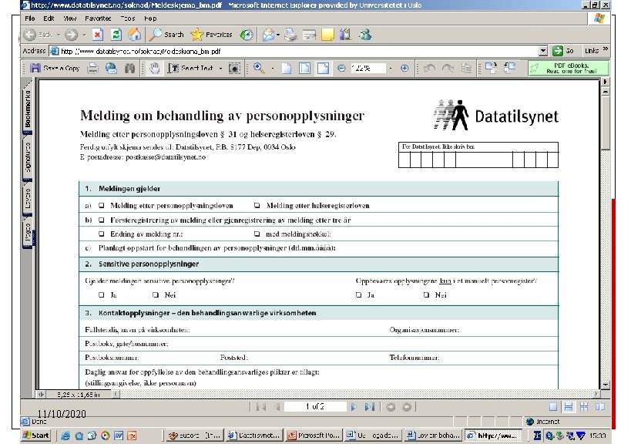Jump to last page button
631x444 pixels.
point(370,407)
